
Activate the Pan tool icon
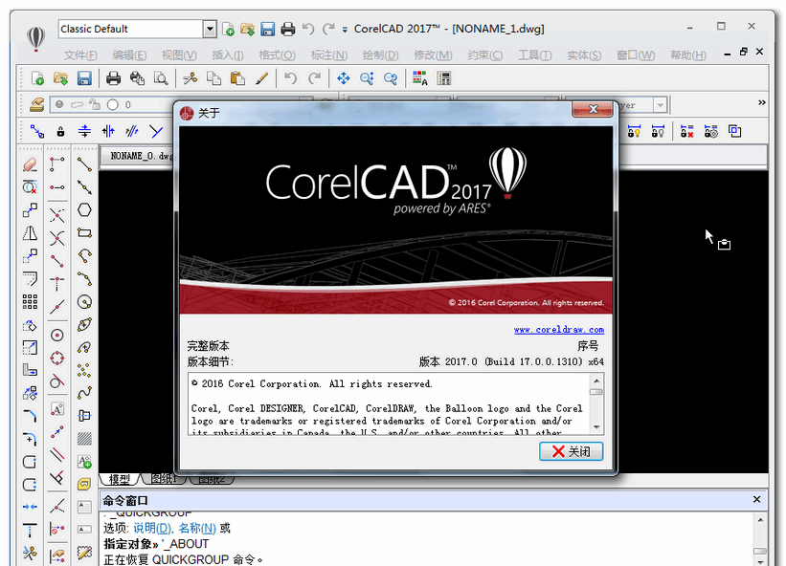point(344,78)
